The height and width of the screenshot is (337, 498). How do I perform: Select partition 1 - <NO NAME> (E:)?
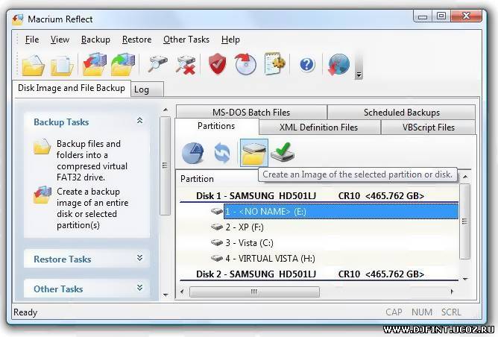[341, 212]
